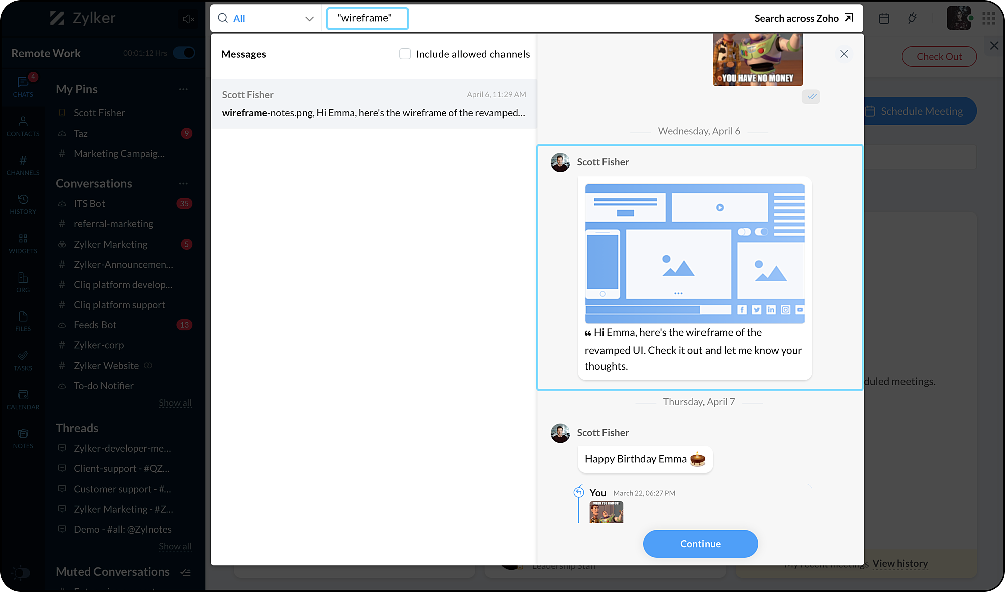1005x592 pixels.
Task: Click the calendar icon in top bar
Action: tap(884, 19)
